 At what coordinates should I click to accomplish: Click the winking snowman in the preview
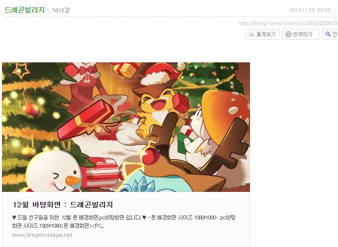pos(54,171)
